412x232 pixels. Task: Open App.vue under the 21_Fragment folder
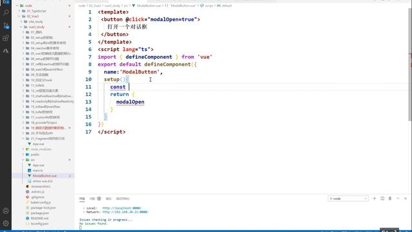point(39,144)
